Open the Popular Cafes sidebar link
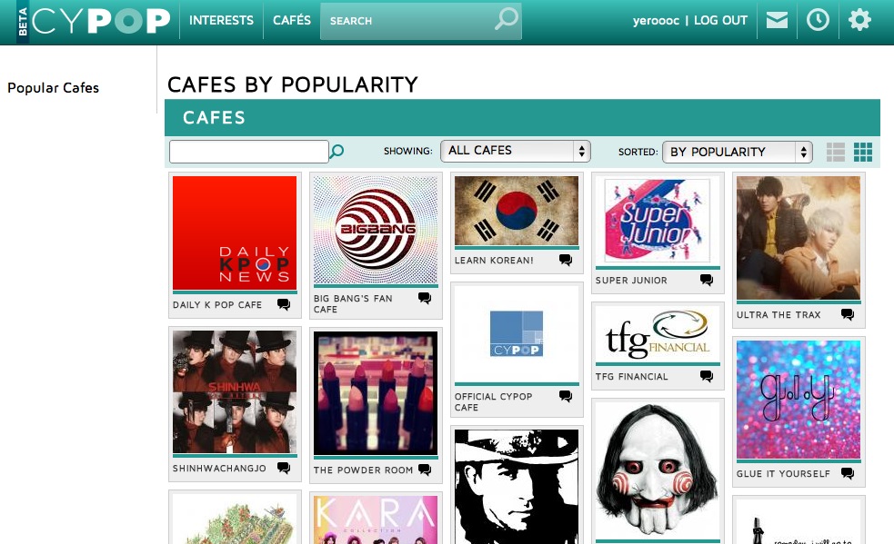 [x=53, y=88]
